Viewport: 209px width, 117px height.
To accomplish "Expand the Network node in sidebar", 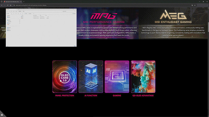I will click(x=7, y=30).
